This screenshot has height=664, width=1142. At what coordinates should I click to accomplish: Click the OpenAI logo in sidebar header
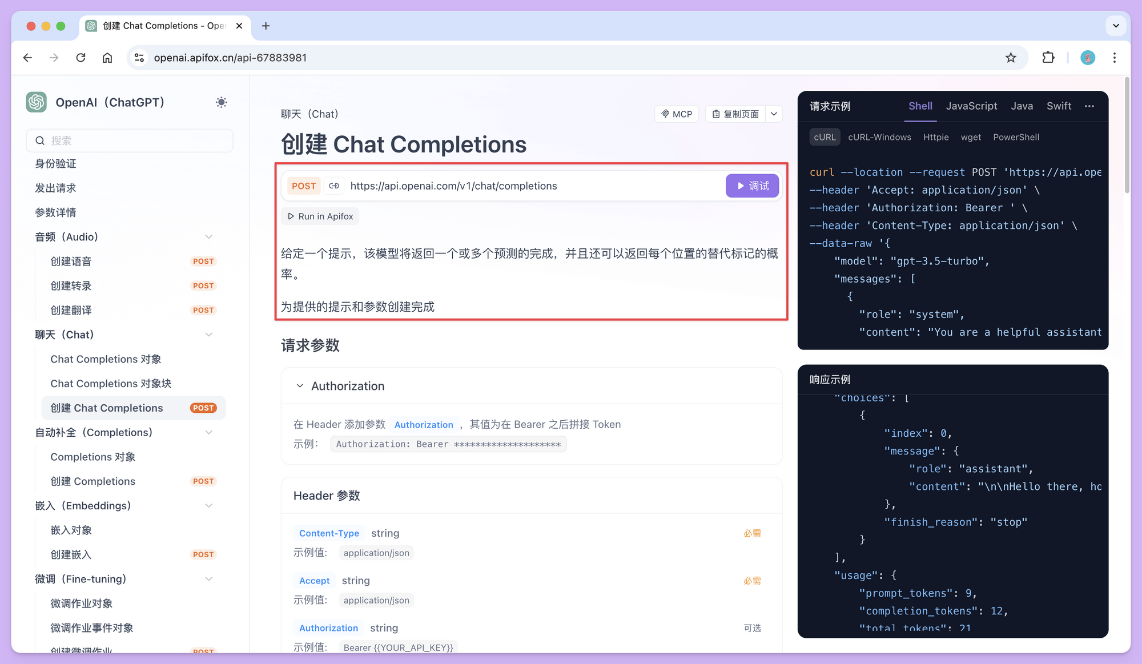[37, 102]
